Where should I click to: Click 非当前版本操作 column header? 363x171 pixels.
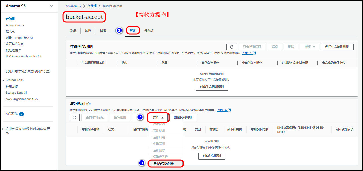(252, 63)
